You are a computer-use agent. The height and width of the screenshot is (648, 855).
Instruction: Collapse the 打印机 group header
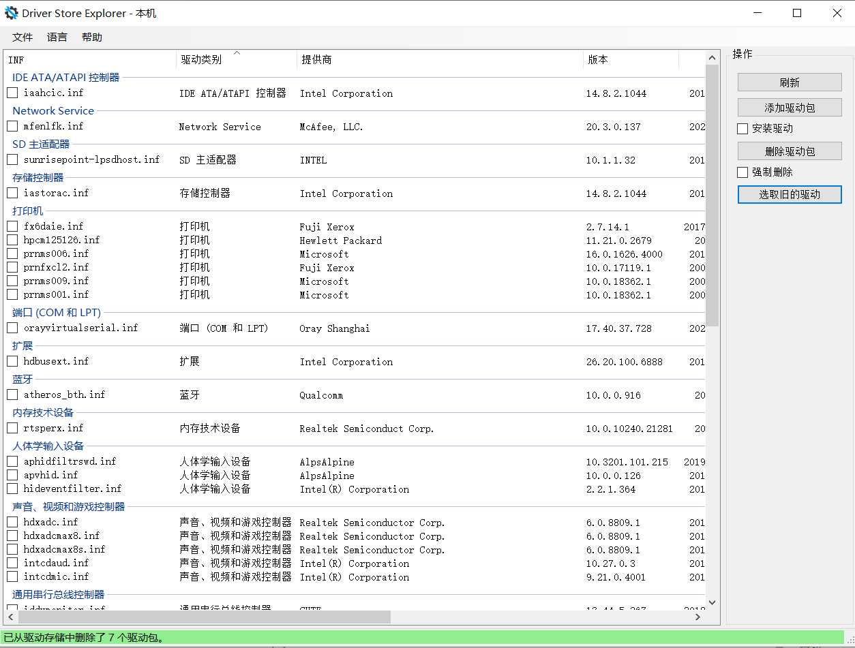28,211
